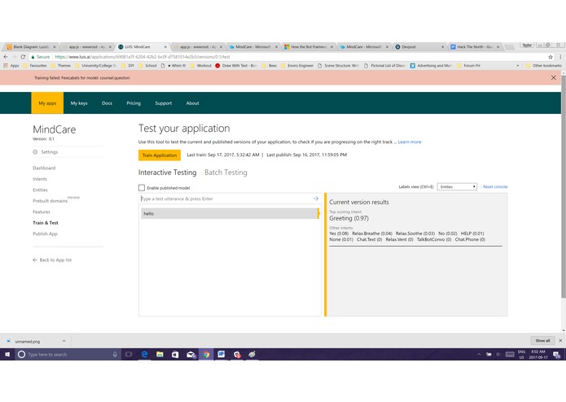Image resolution: width=566 pixels, height=402 pixels.
Task: Open the action center notifications icon
Action: 556,355
